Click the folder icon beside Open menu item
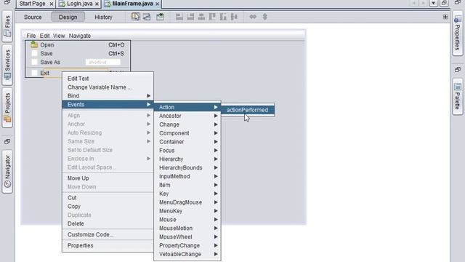 pyautogui.click(x=34, y=45)
